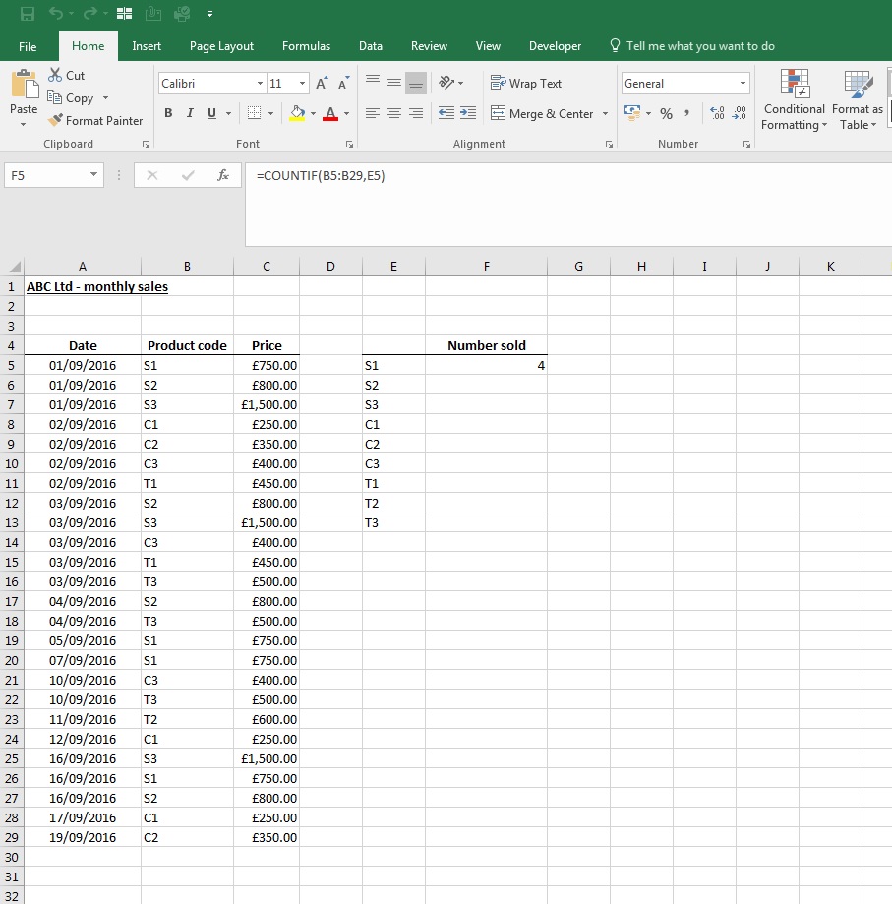The image size is (892, 904).
Task: Toggle Underline formatting
Action: [211, 113]
